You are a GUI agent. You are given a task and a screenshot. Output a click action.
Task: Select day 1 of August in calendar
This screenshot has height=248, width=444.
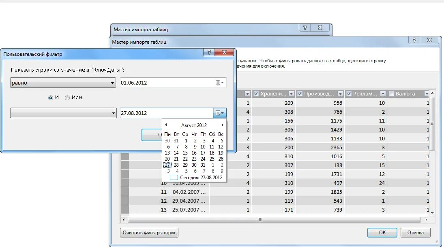coord(186,141)
